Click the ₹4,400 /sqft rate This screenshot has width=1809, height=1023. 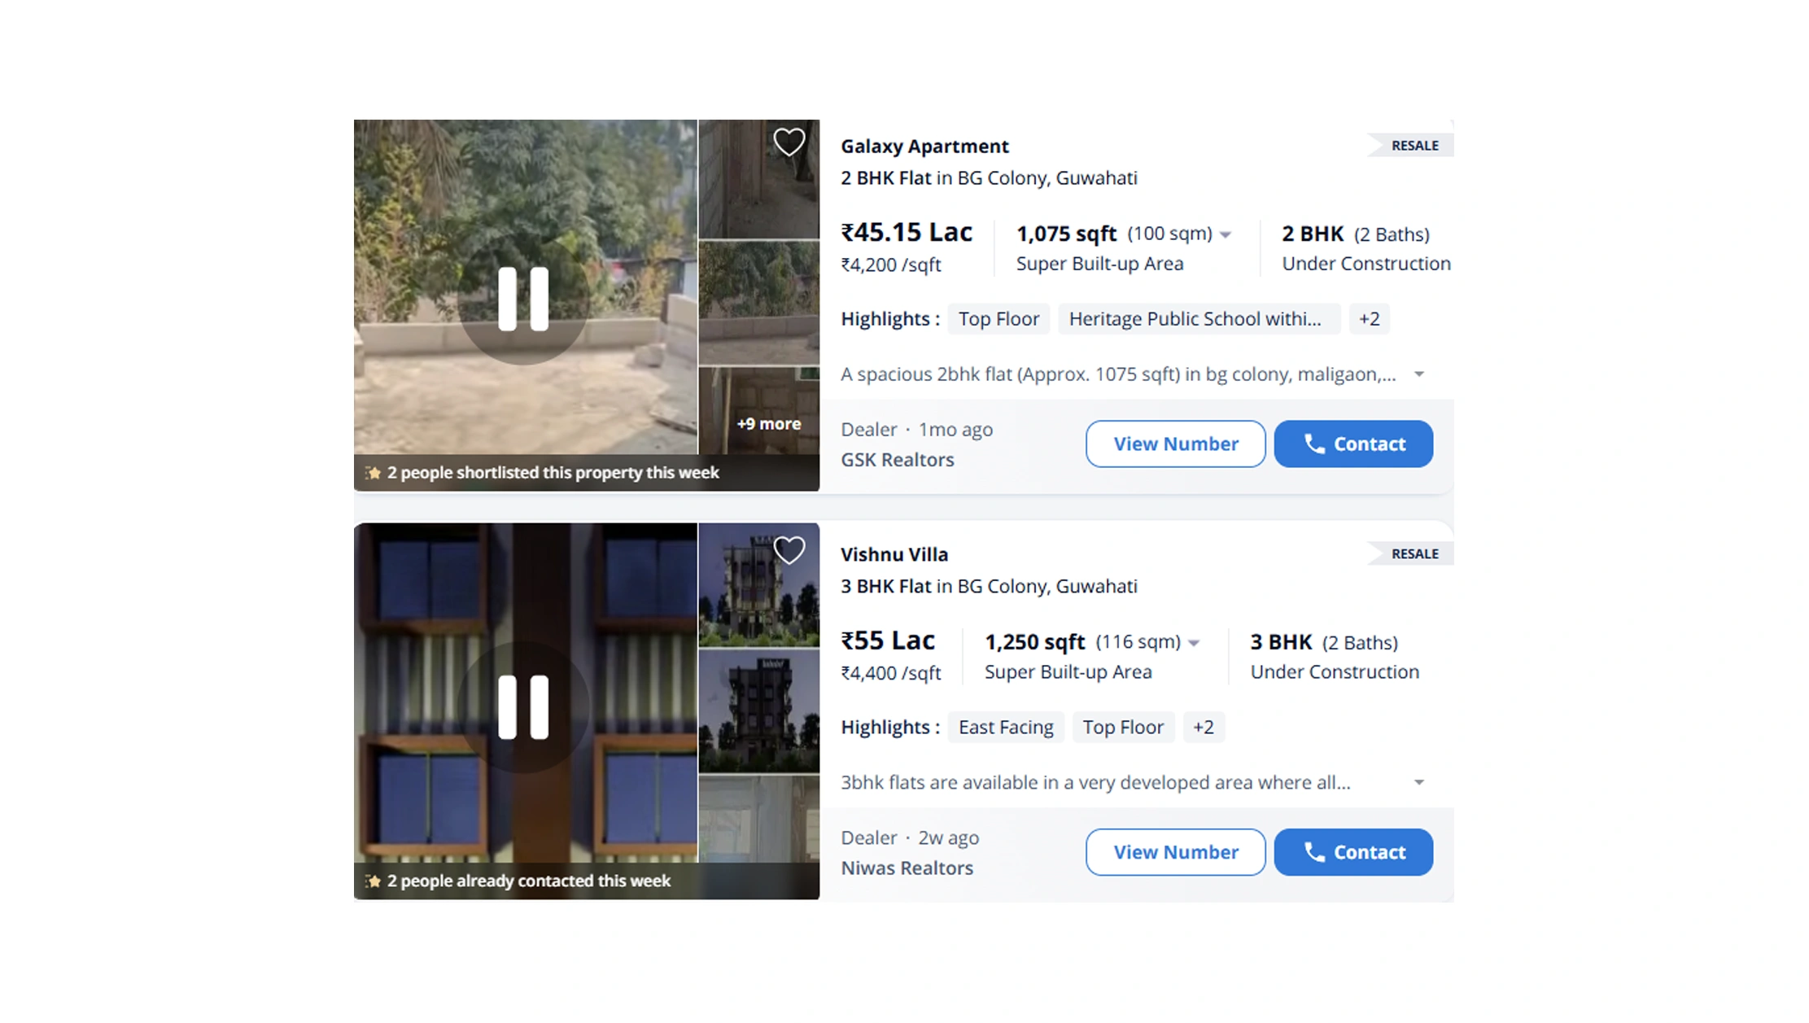[x=891, y=673]
